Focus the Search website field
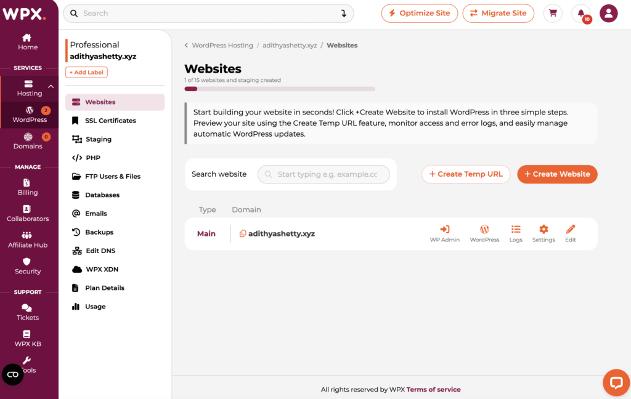631x399 pixels. 324,174
